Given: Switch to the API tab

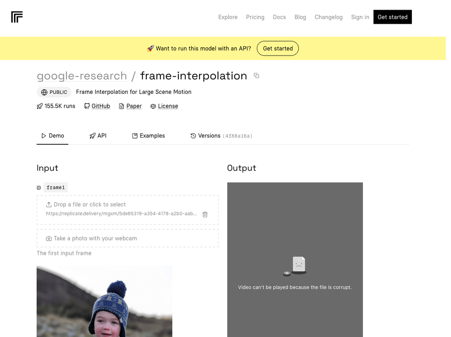Looking at the screenshot, I should point(98,136).
